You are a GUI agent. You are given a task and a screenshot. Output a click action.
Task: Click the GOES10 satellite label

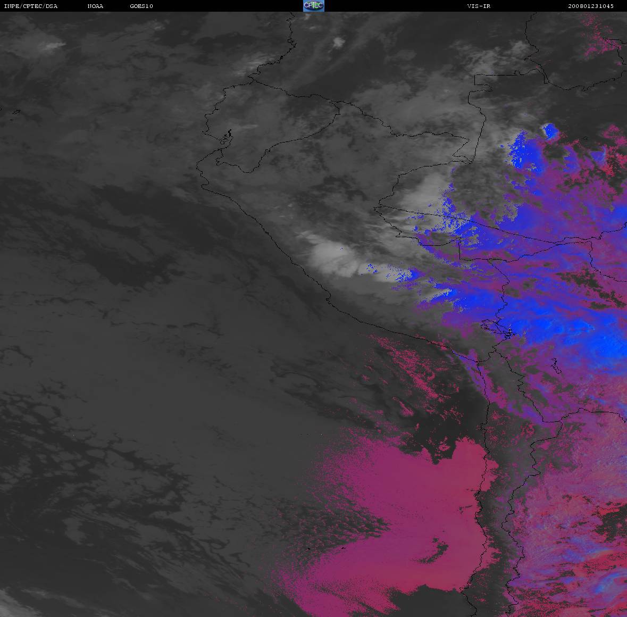[x=141, y=6]
